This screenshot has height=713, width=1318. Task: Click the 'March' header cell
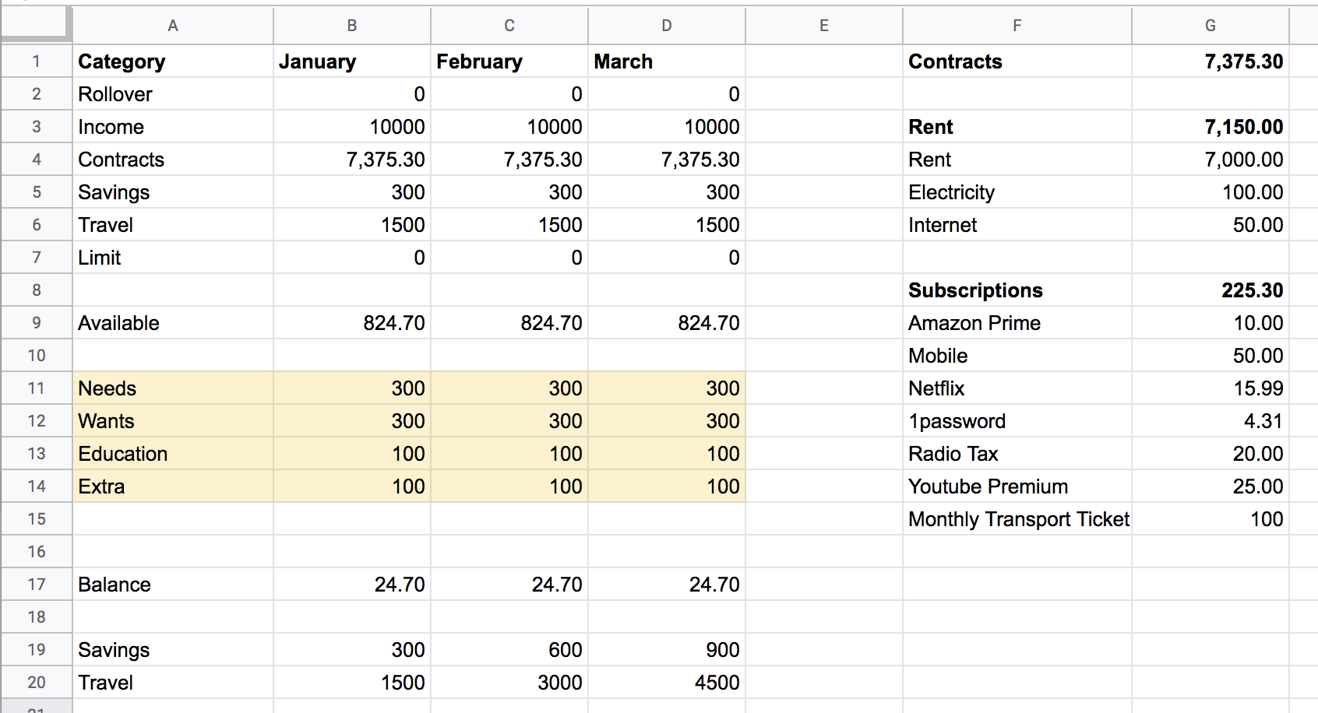click(667, 61)
